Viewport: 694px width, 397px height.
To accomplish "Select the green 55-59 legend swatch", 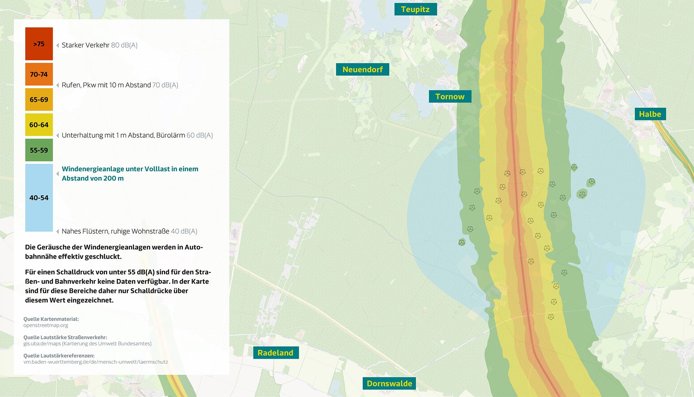I will click(x=39, y=150).
